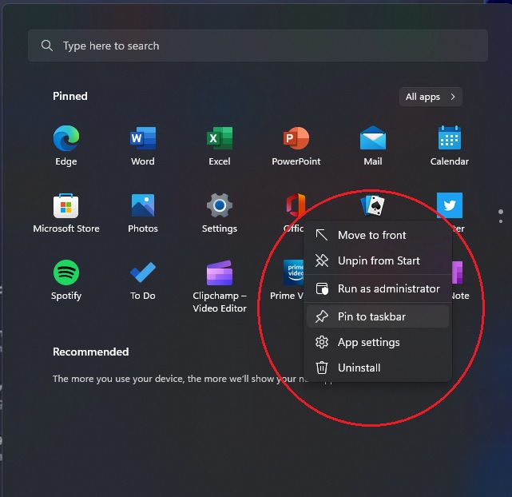Open the Settings gear app
512x497 pixels.
click(x=220, y=213)
